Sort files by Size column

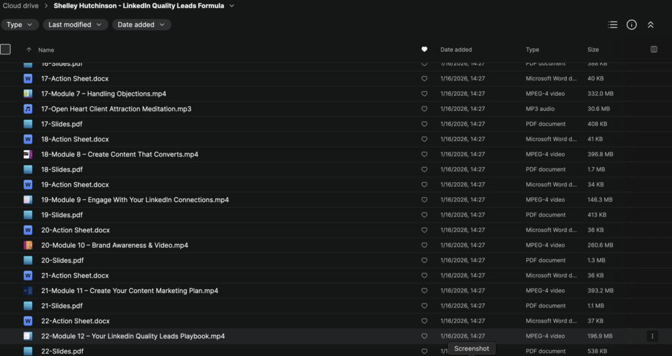(x=593, y=50)
